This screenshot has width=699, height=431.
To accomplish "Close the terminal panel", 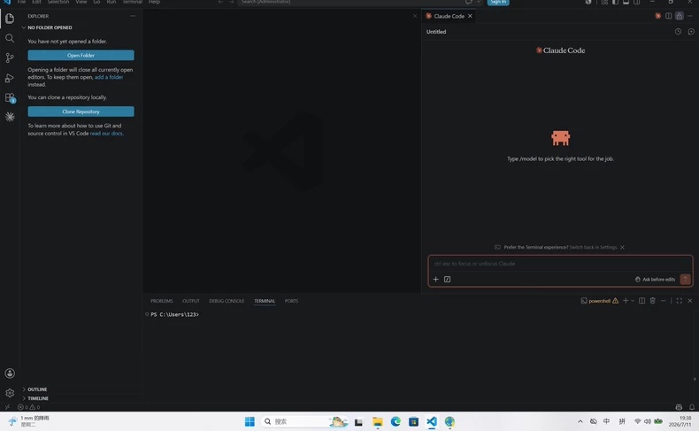I will pyautogui.click(x=690, y=301).
